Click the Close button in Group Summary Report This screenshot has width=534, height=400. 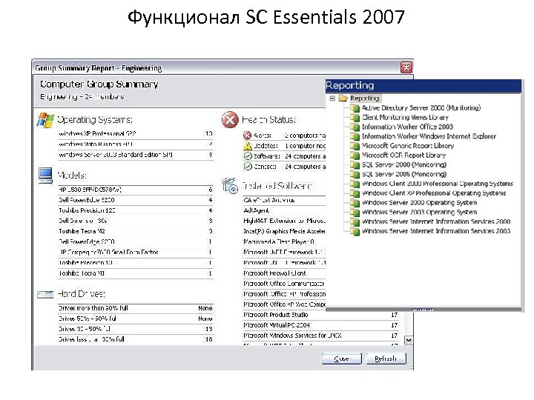point(342,359)
